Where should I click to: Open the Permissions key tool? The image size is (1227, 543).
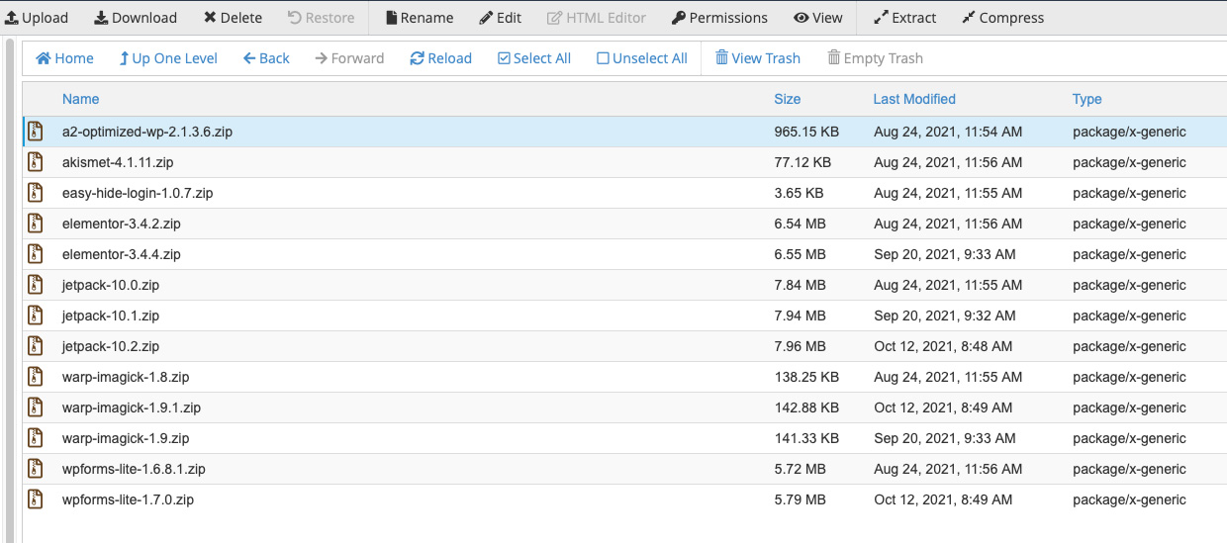click(719, 18)
